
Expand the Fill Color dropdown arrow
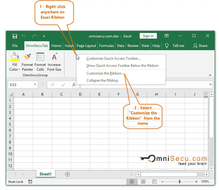pos(19,69)
